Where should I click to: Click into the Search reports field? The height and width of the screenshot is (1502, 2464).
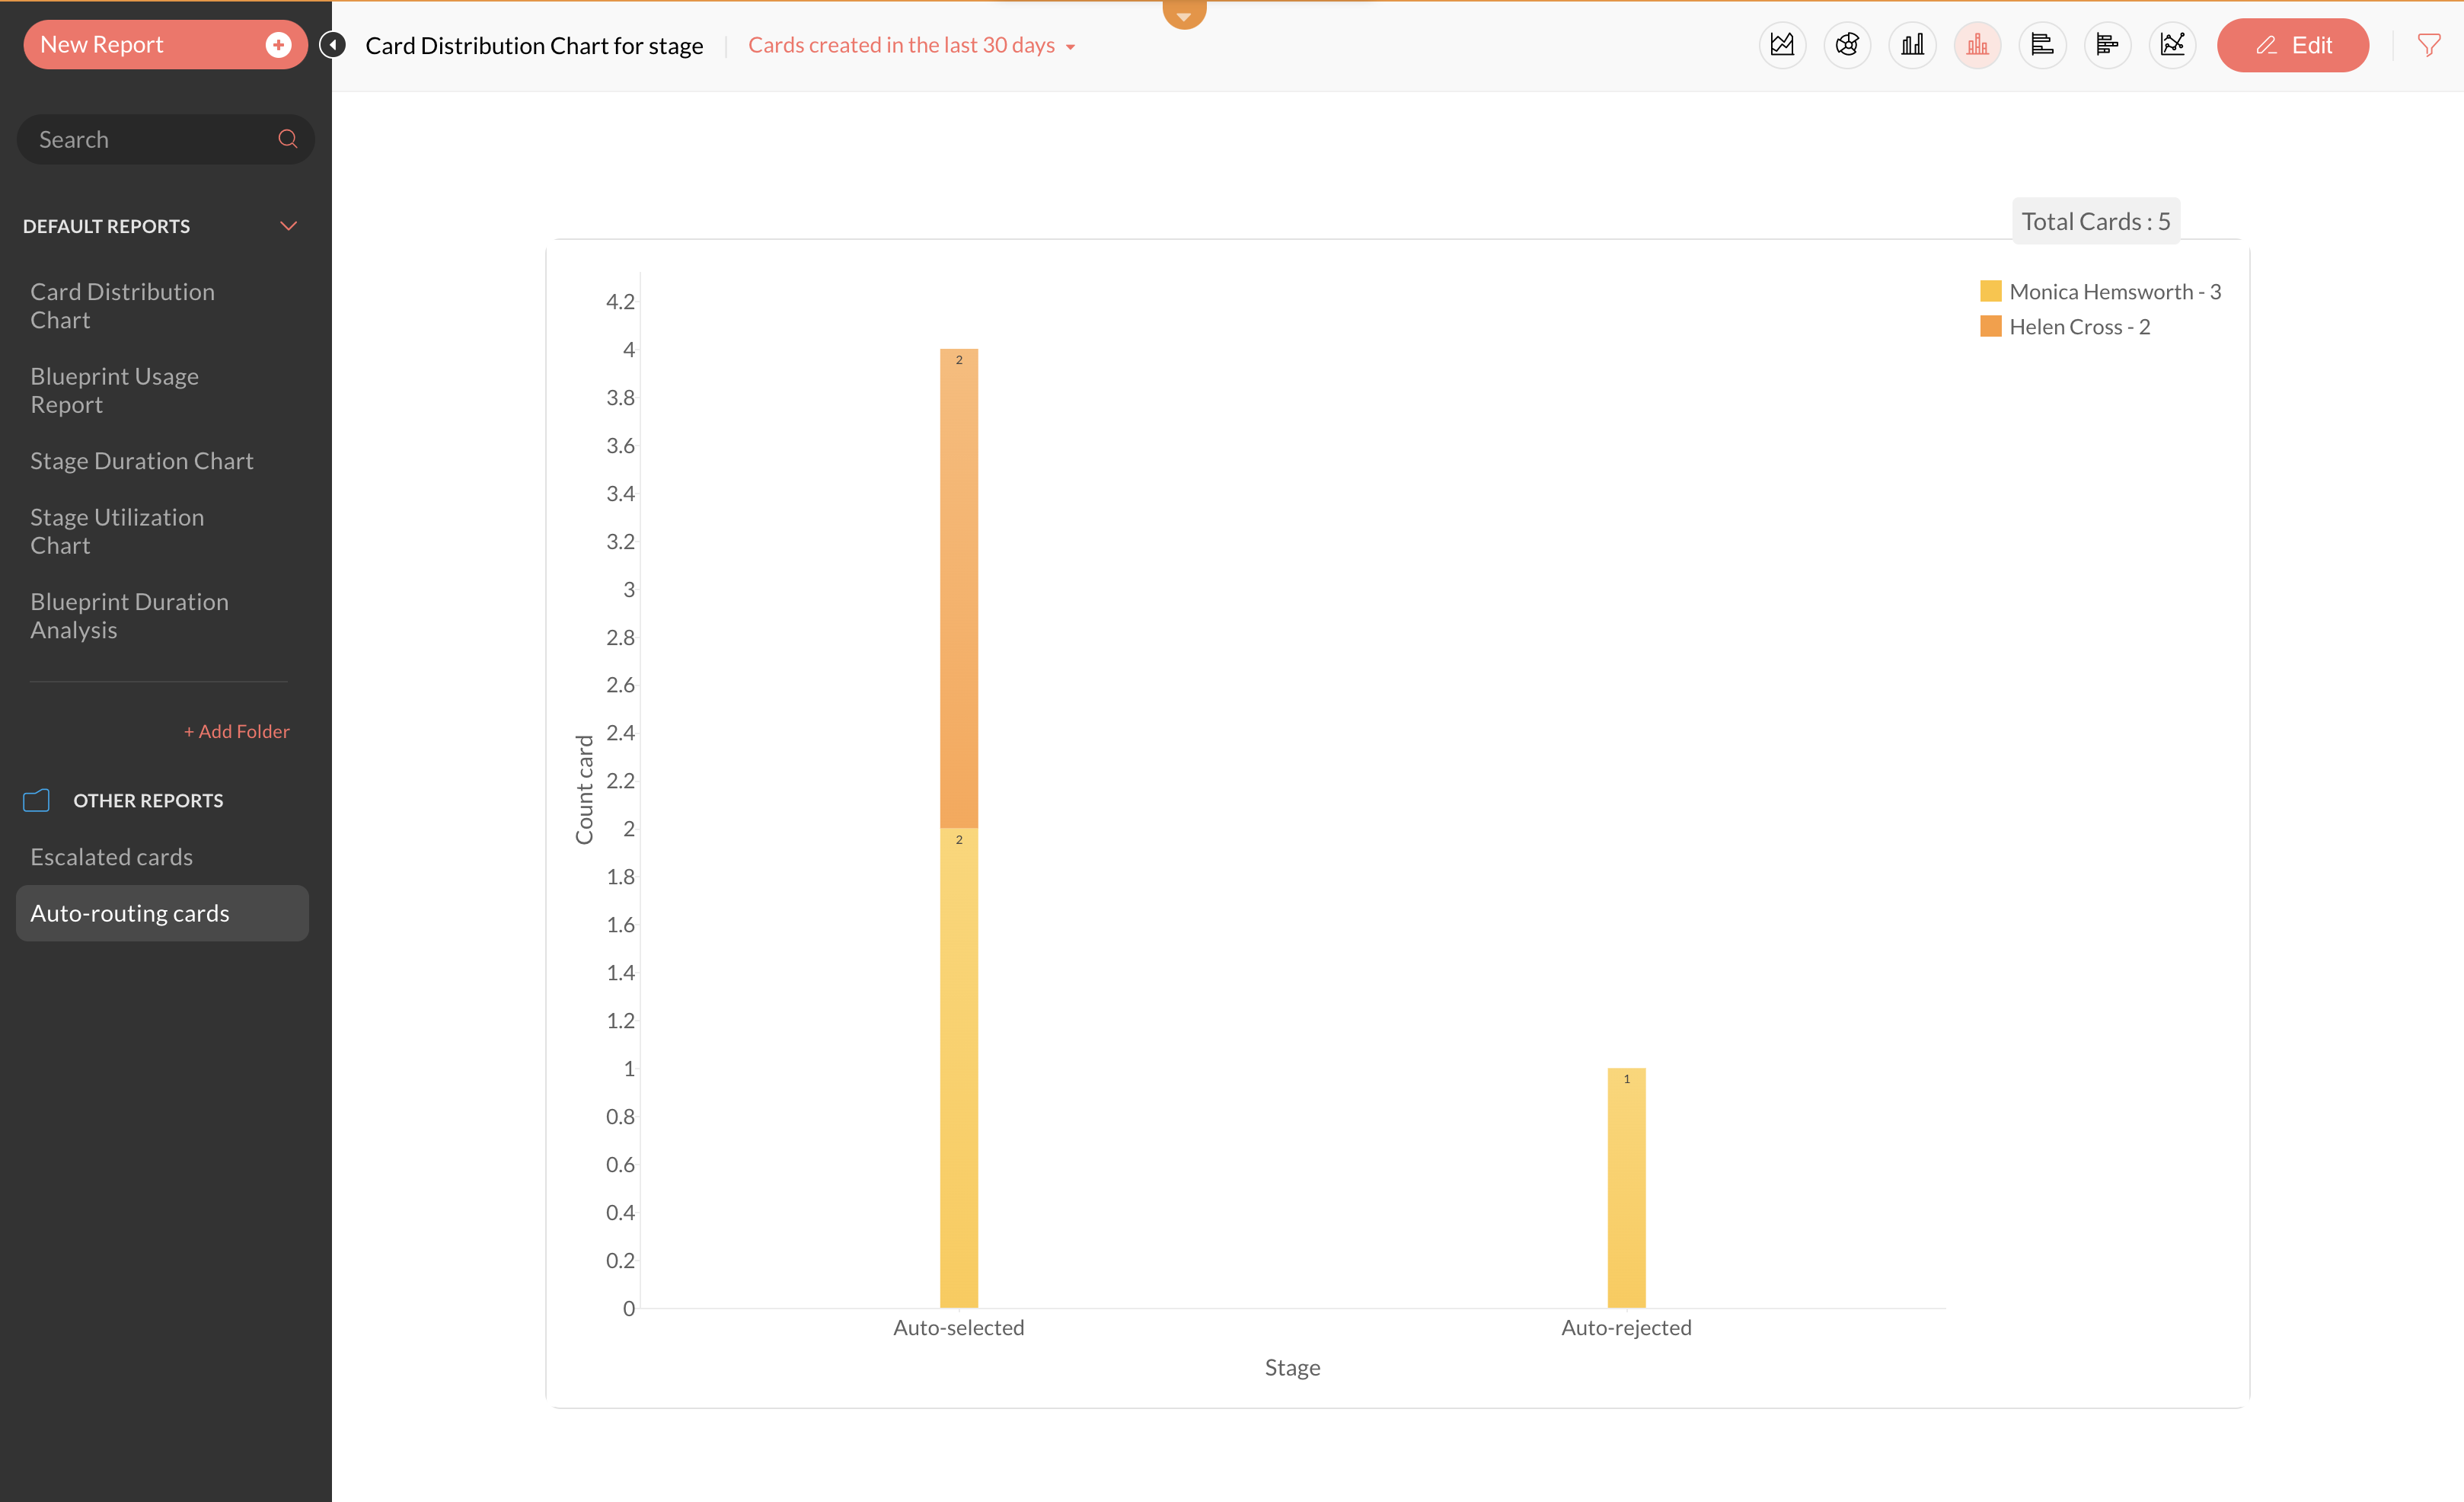point(150,140)
